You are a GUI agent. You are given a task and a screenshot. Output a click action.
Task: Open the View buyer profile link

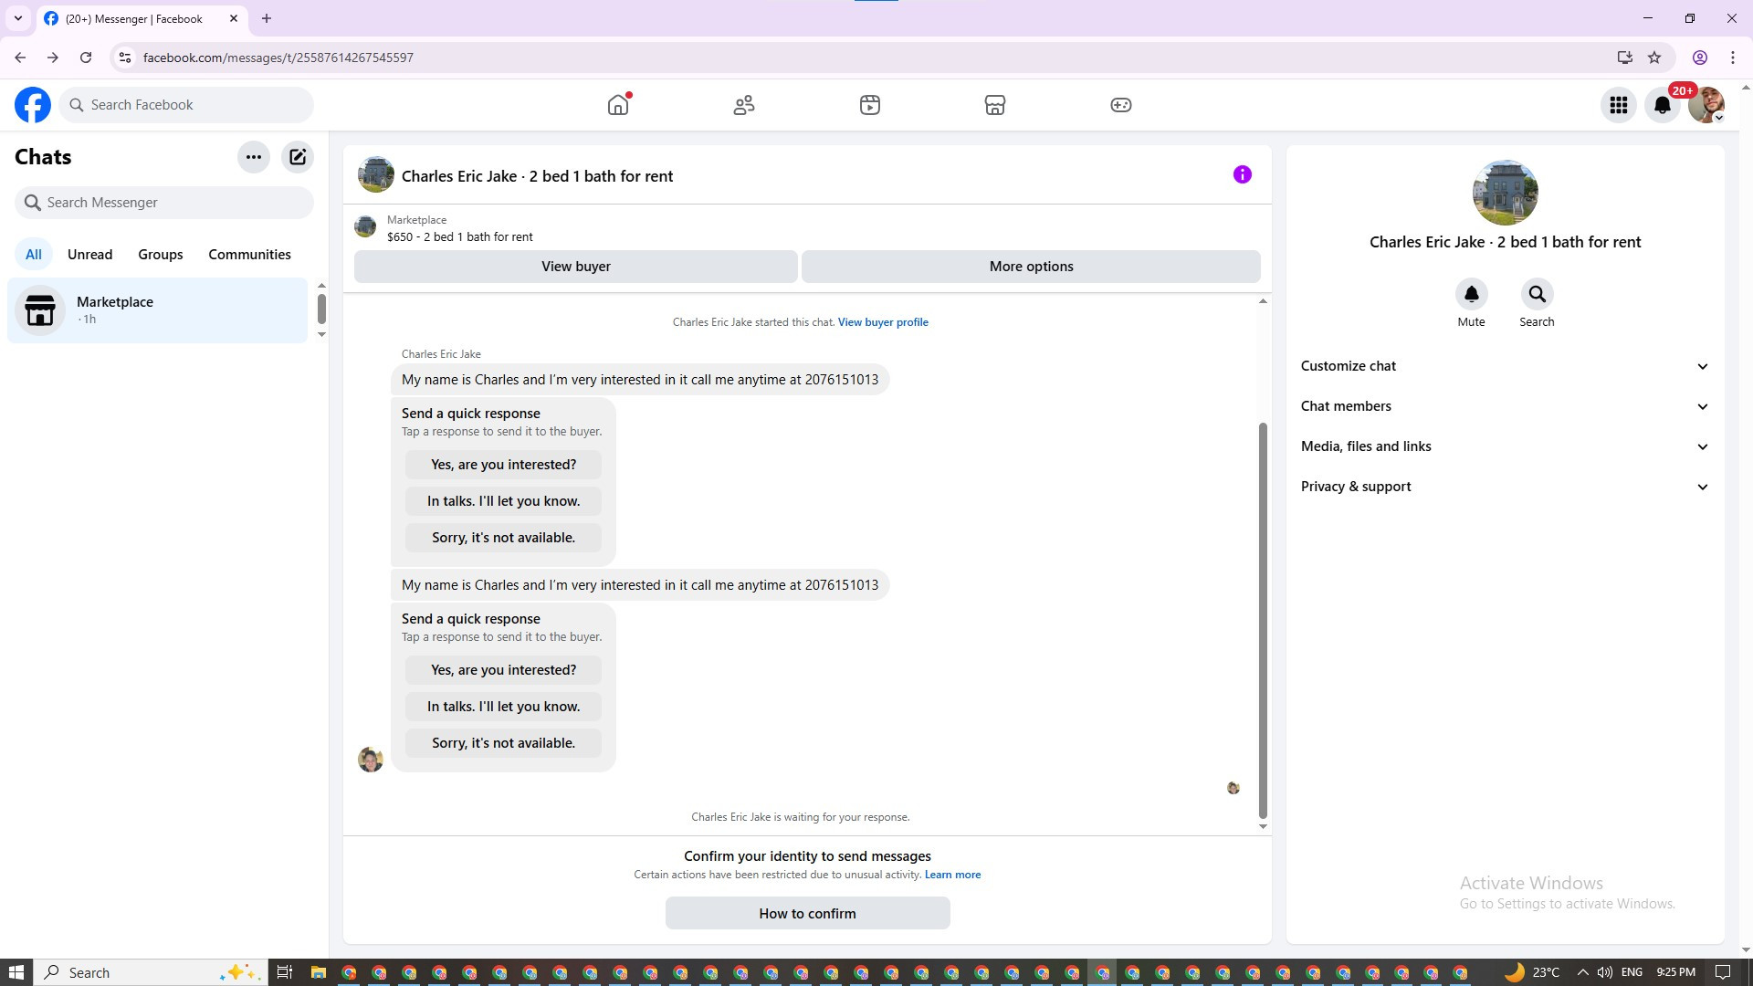pyautogui.click(x=883, y=322)
